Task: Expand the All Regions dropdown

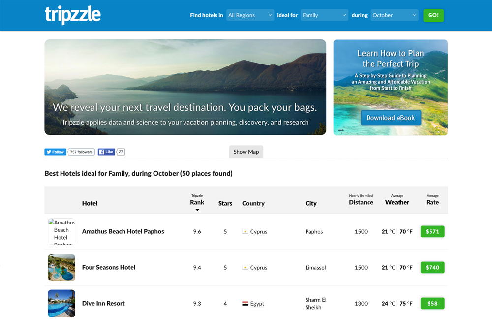Action: tap(250, 15)
